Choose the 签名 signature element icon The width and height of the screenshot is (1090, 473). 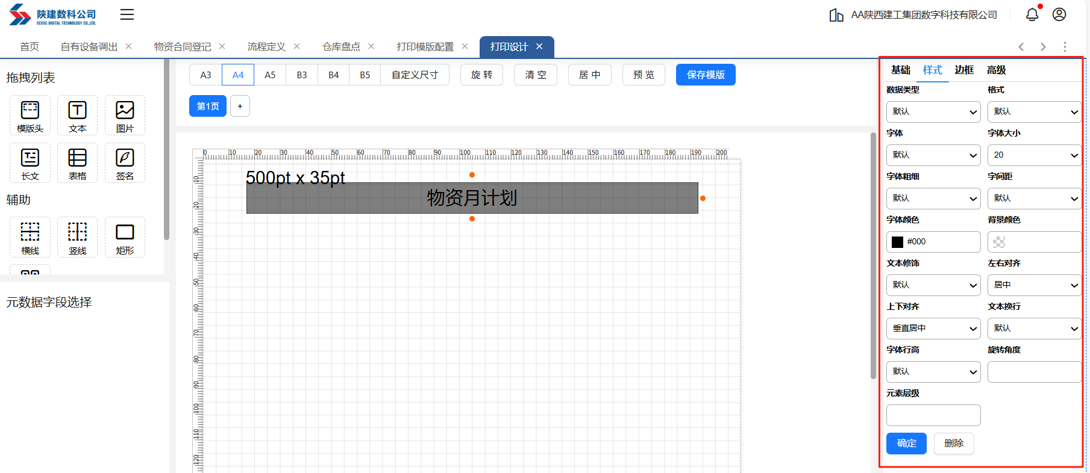tap(125, 163)
